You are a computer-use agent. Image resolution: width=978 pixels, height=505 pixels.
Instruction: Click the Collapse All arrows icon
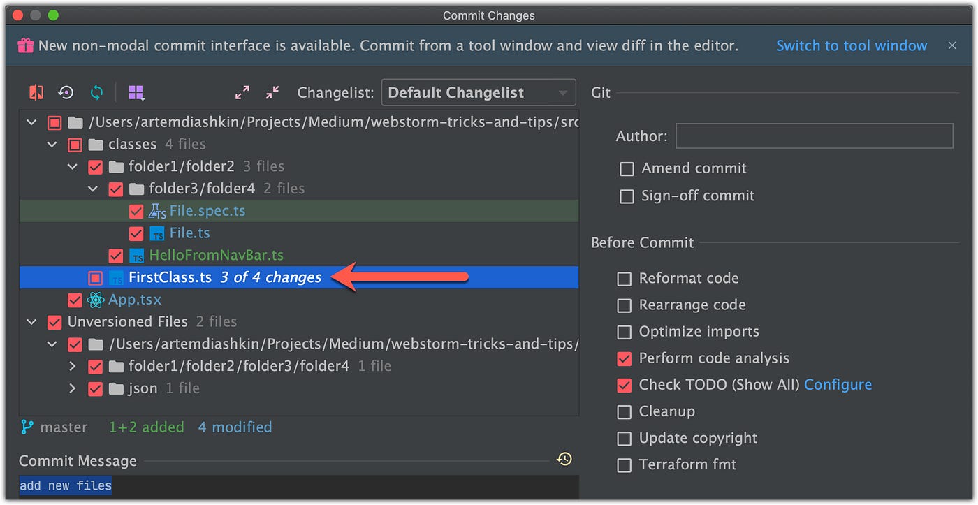click(x=272, y=92)
